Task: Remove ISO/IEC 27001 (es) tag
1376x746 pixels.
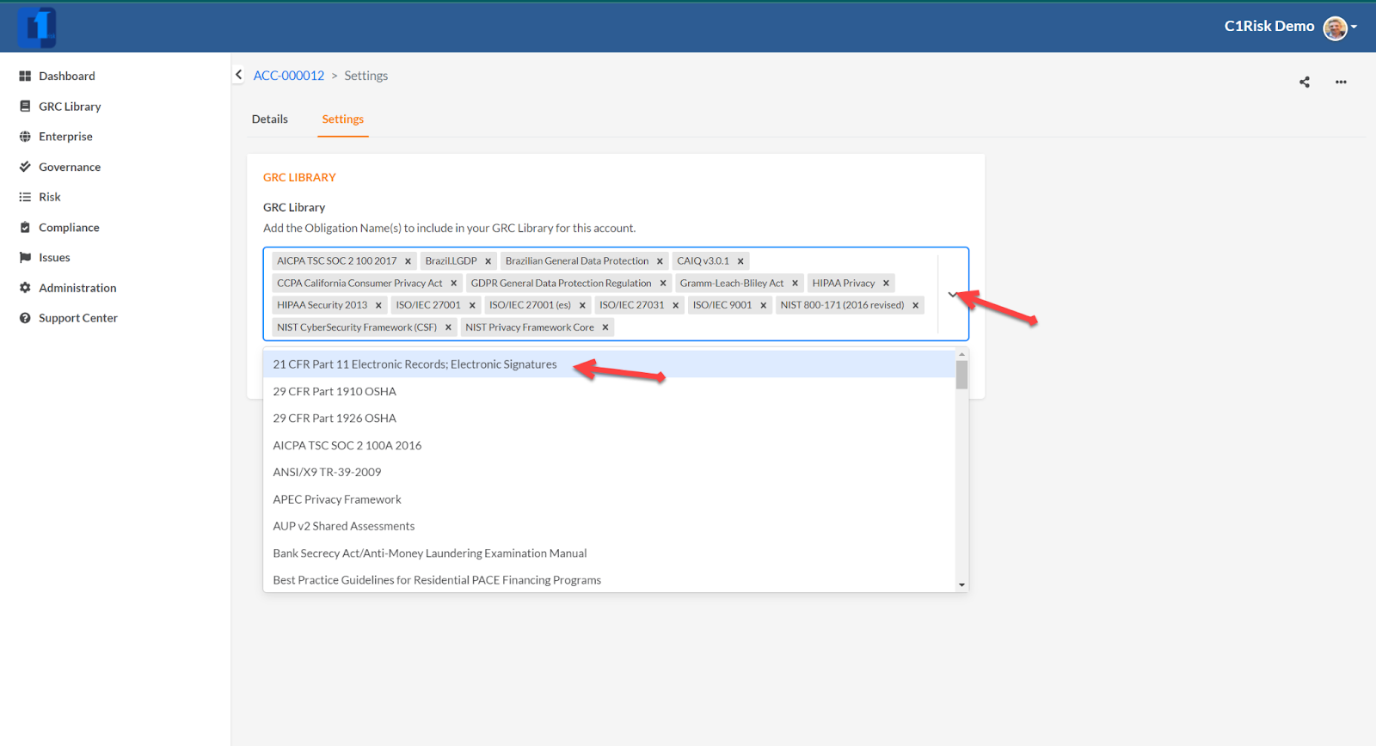Action: coord(582,305)
